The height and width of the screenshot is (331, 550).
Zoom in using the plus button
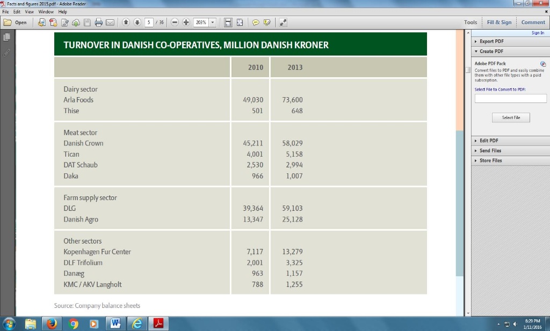click(186, 23)
